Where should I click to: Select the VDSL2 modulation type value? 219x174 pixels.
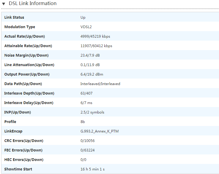[86, 27]
